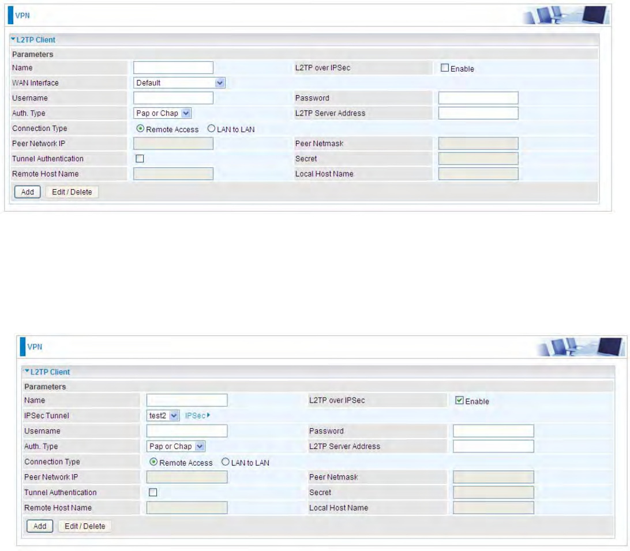The width and height of the screenshot is (630, 551).
Task: Click Peer Netmask field in top panel
Action: point(478,144)
